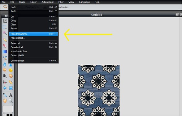Image resolution: width=182 pixels, height=116 pixels.
Task: Select the Magic Wand tool
Action: pos(5,33)
